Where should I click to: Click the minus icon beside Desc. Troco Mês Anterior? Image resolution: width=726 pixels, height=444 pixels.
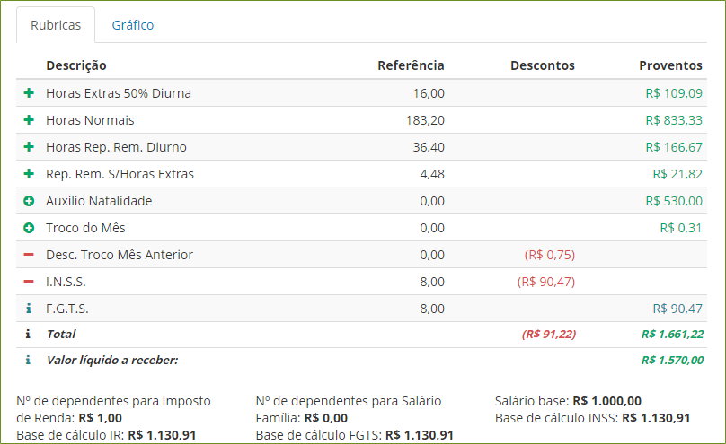pos(29,255)
